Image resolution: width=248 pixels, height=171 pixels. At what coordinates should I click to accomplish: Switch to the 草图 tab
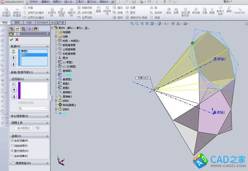coord(17,23)
